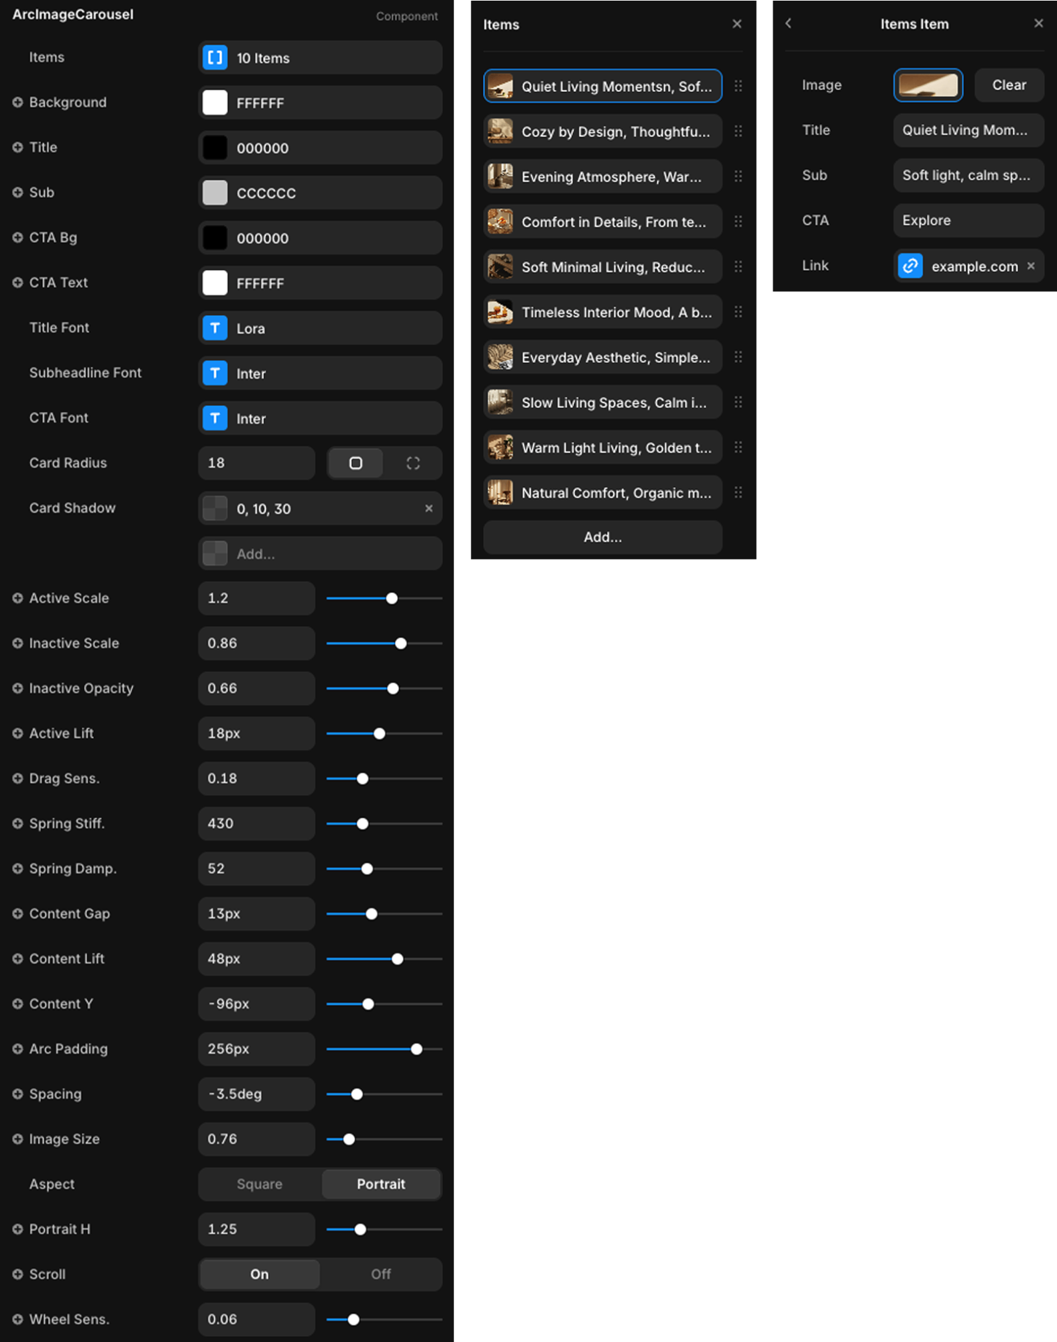Grab the drag handle for Cozy by Design
The height and width of the screenshot is (1342, 1057).
(738, 132)
